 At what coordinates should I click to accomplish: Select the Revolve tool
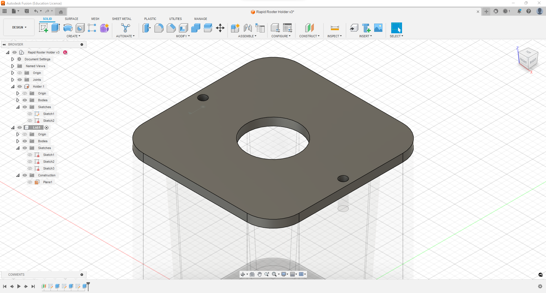click(x=68, y=28)
